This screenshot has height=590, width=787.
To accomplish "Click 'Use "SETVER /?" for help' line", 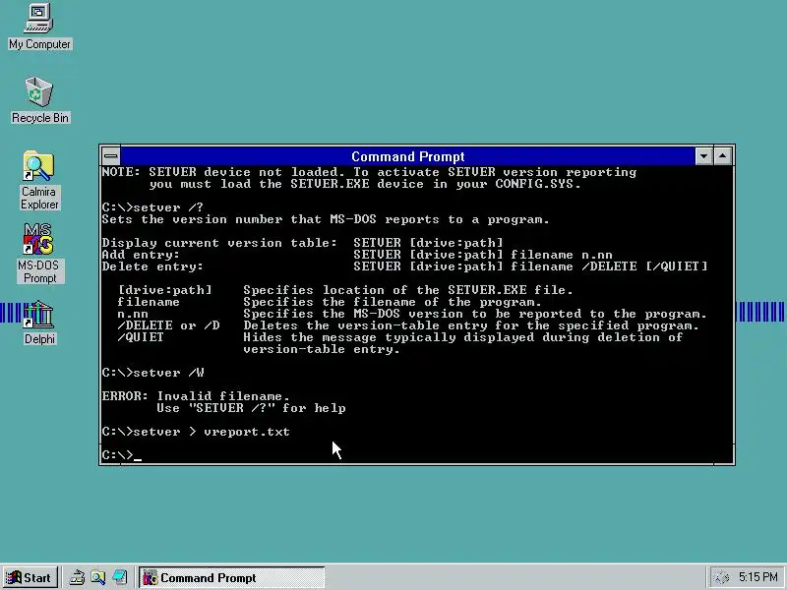I will pos(251,408).
